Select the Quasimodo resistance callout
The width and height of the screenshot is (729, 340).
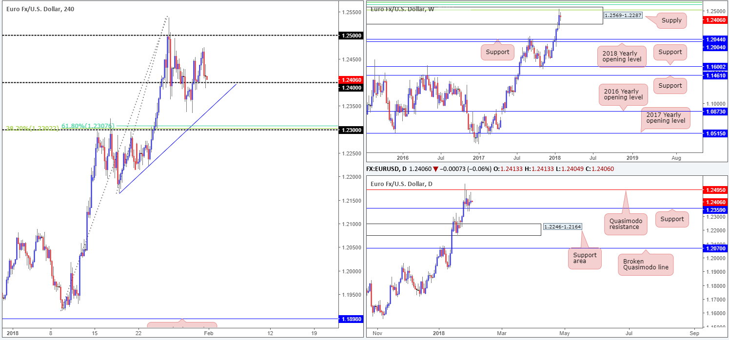626,224
